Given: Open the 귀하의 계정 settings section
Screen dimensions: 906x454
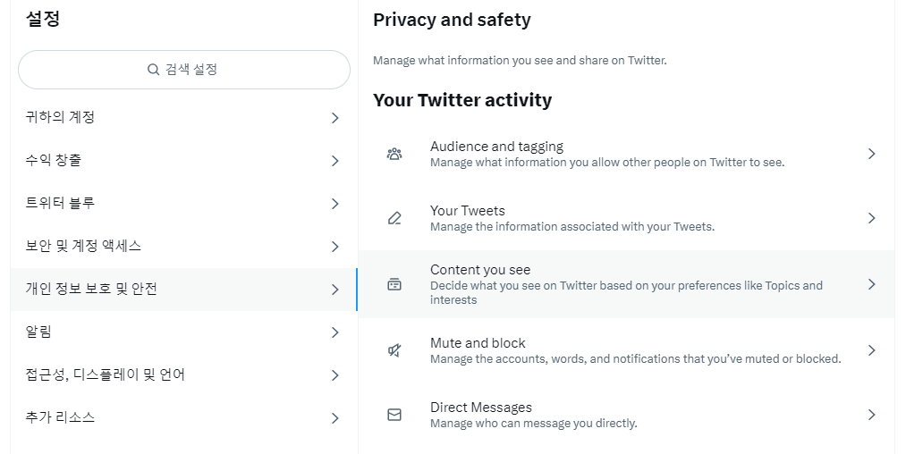Looking at the screenshot, I should tap(183, 118).
